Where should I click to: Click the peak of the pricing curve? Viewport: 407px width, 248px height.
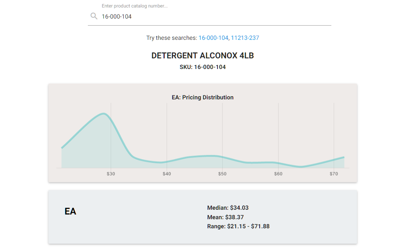click(104, 114)
